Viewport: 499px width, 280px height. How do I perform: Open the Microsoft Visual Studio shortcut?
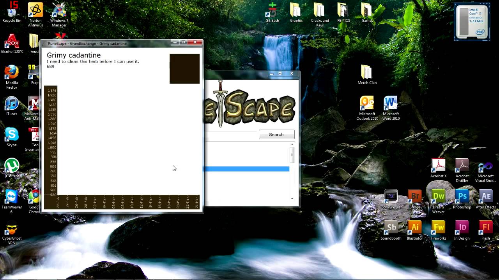(x=485, y=170)
